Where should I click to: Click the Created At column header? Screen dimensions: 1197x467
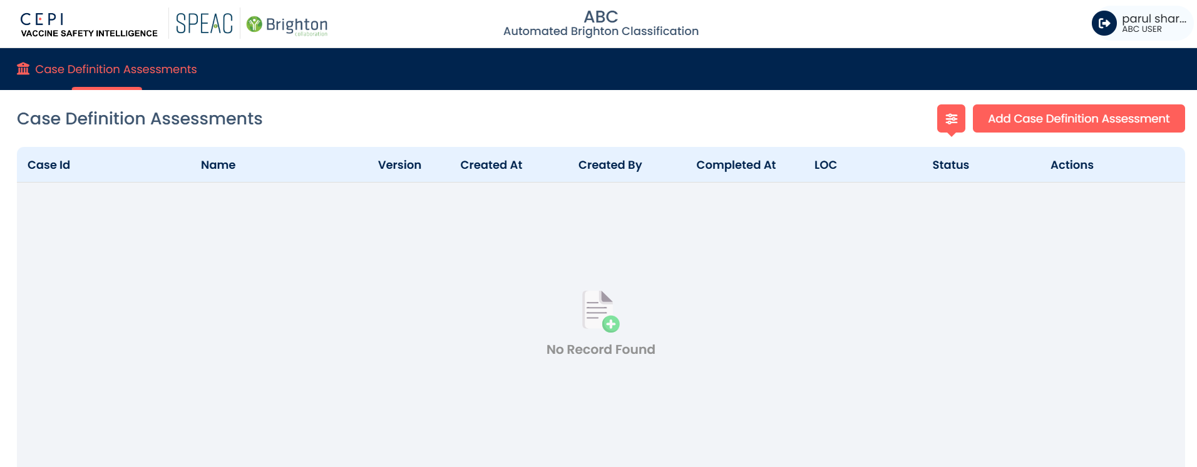(491, 165)
